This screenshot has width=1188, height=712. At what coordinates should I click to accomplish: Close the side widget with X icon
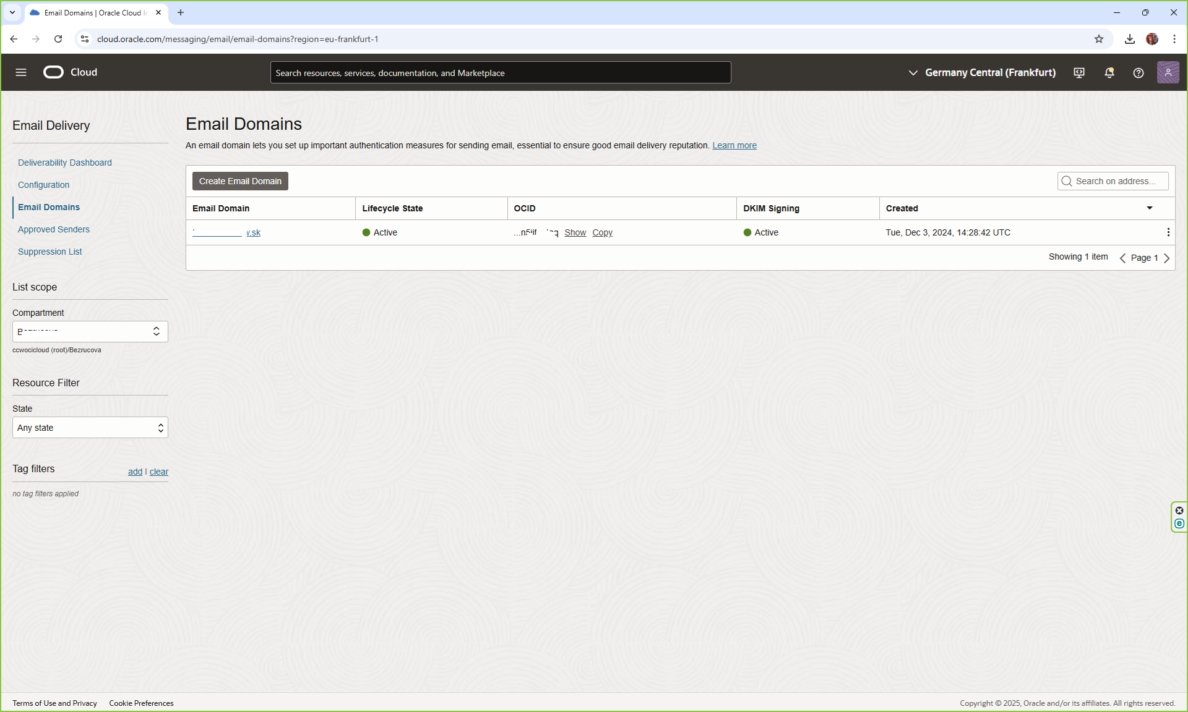click(x=1179, y=511)
